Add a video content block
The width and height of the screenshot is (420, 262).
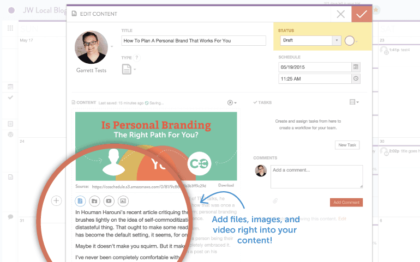pos(109,201)
